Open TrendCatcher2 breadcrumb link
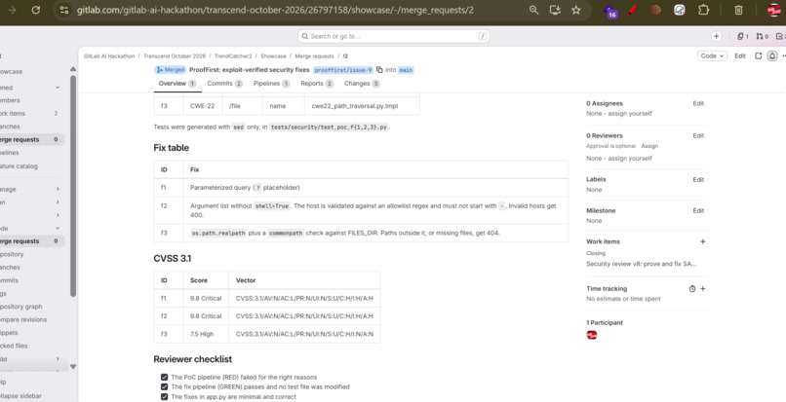 pyautogui.click(x=233, y=56)
